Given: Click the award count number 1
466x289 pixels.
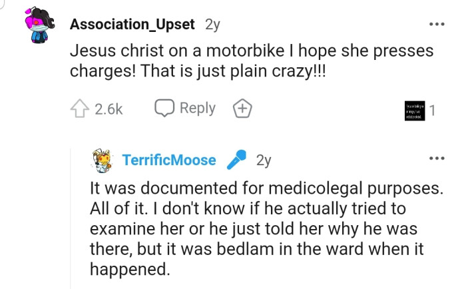Looking at the screenshot, I should pos(432,111).
